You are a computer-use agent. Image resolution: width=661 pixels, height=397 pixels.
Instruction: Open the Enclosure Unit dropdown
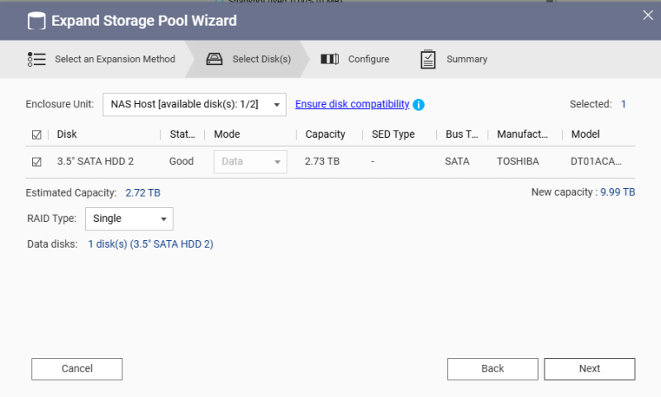click(194, 105)
